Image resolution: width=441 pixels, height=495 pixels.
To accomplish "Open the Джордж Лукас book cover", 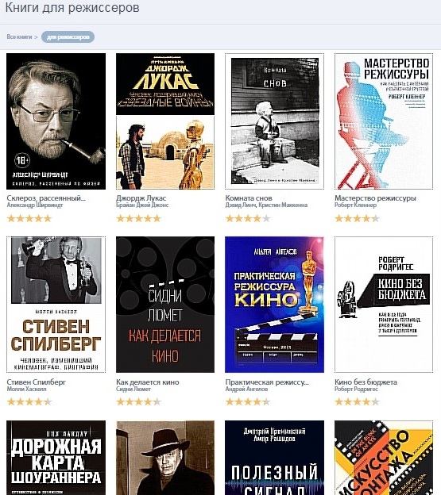I will [x=165, y=121].
